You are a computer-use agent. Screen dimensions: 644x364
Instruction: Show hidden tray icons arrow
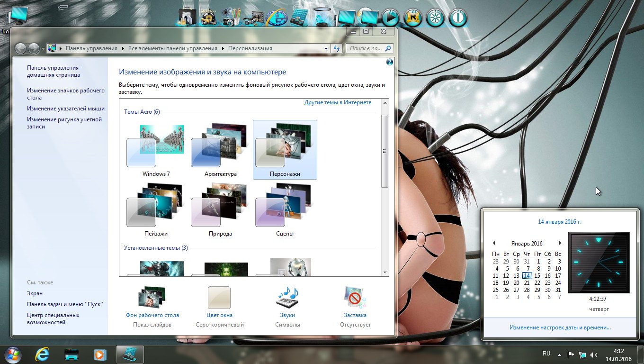coord(559,355)
